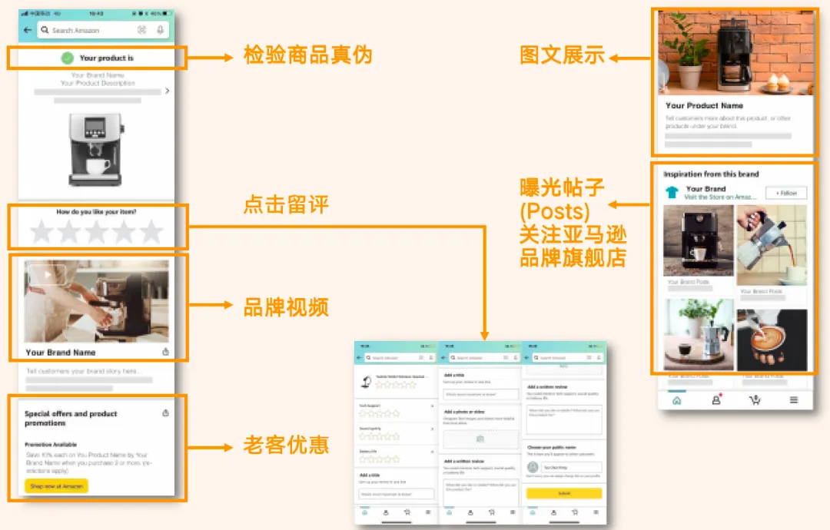The width and height of the screenshot is (830, 530).
Task: Expand product description chevron arrow
Action: (168, 91)
